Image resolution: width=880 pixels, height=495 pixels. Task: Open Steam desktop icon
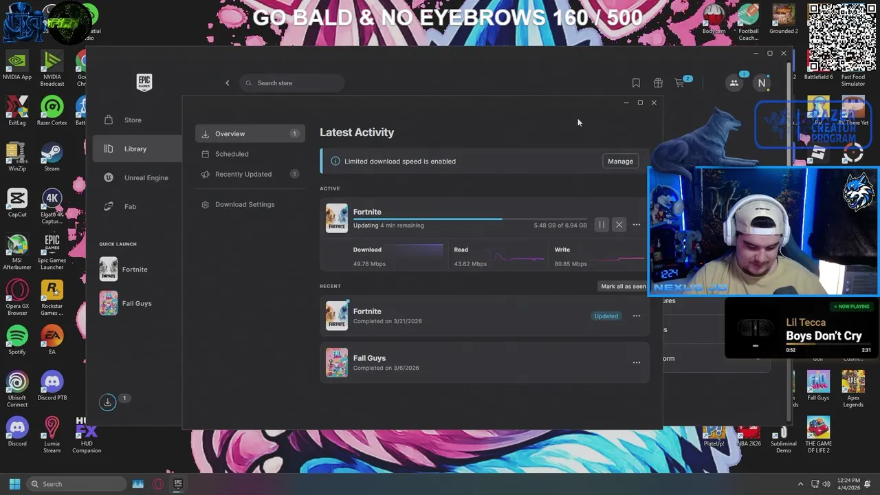pyautogui.click(x=52, y=157)
